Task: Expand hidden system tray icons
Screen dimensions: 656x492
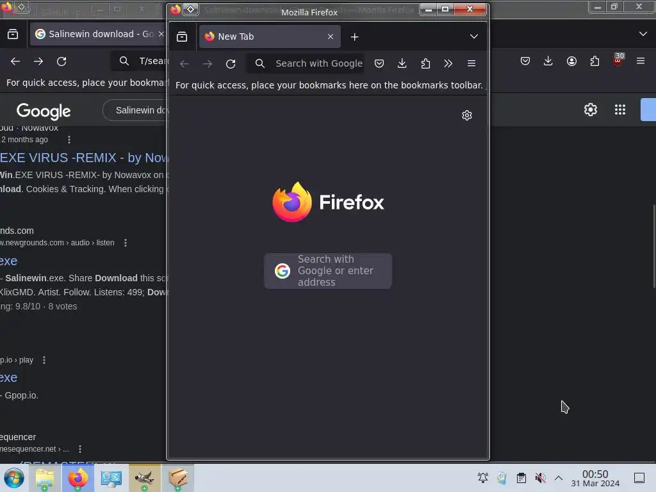Action: [x=559, y=478]
